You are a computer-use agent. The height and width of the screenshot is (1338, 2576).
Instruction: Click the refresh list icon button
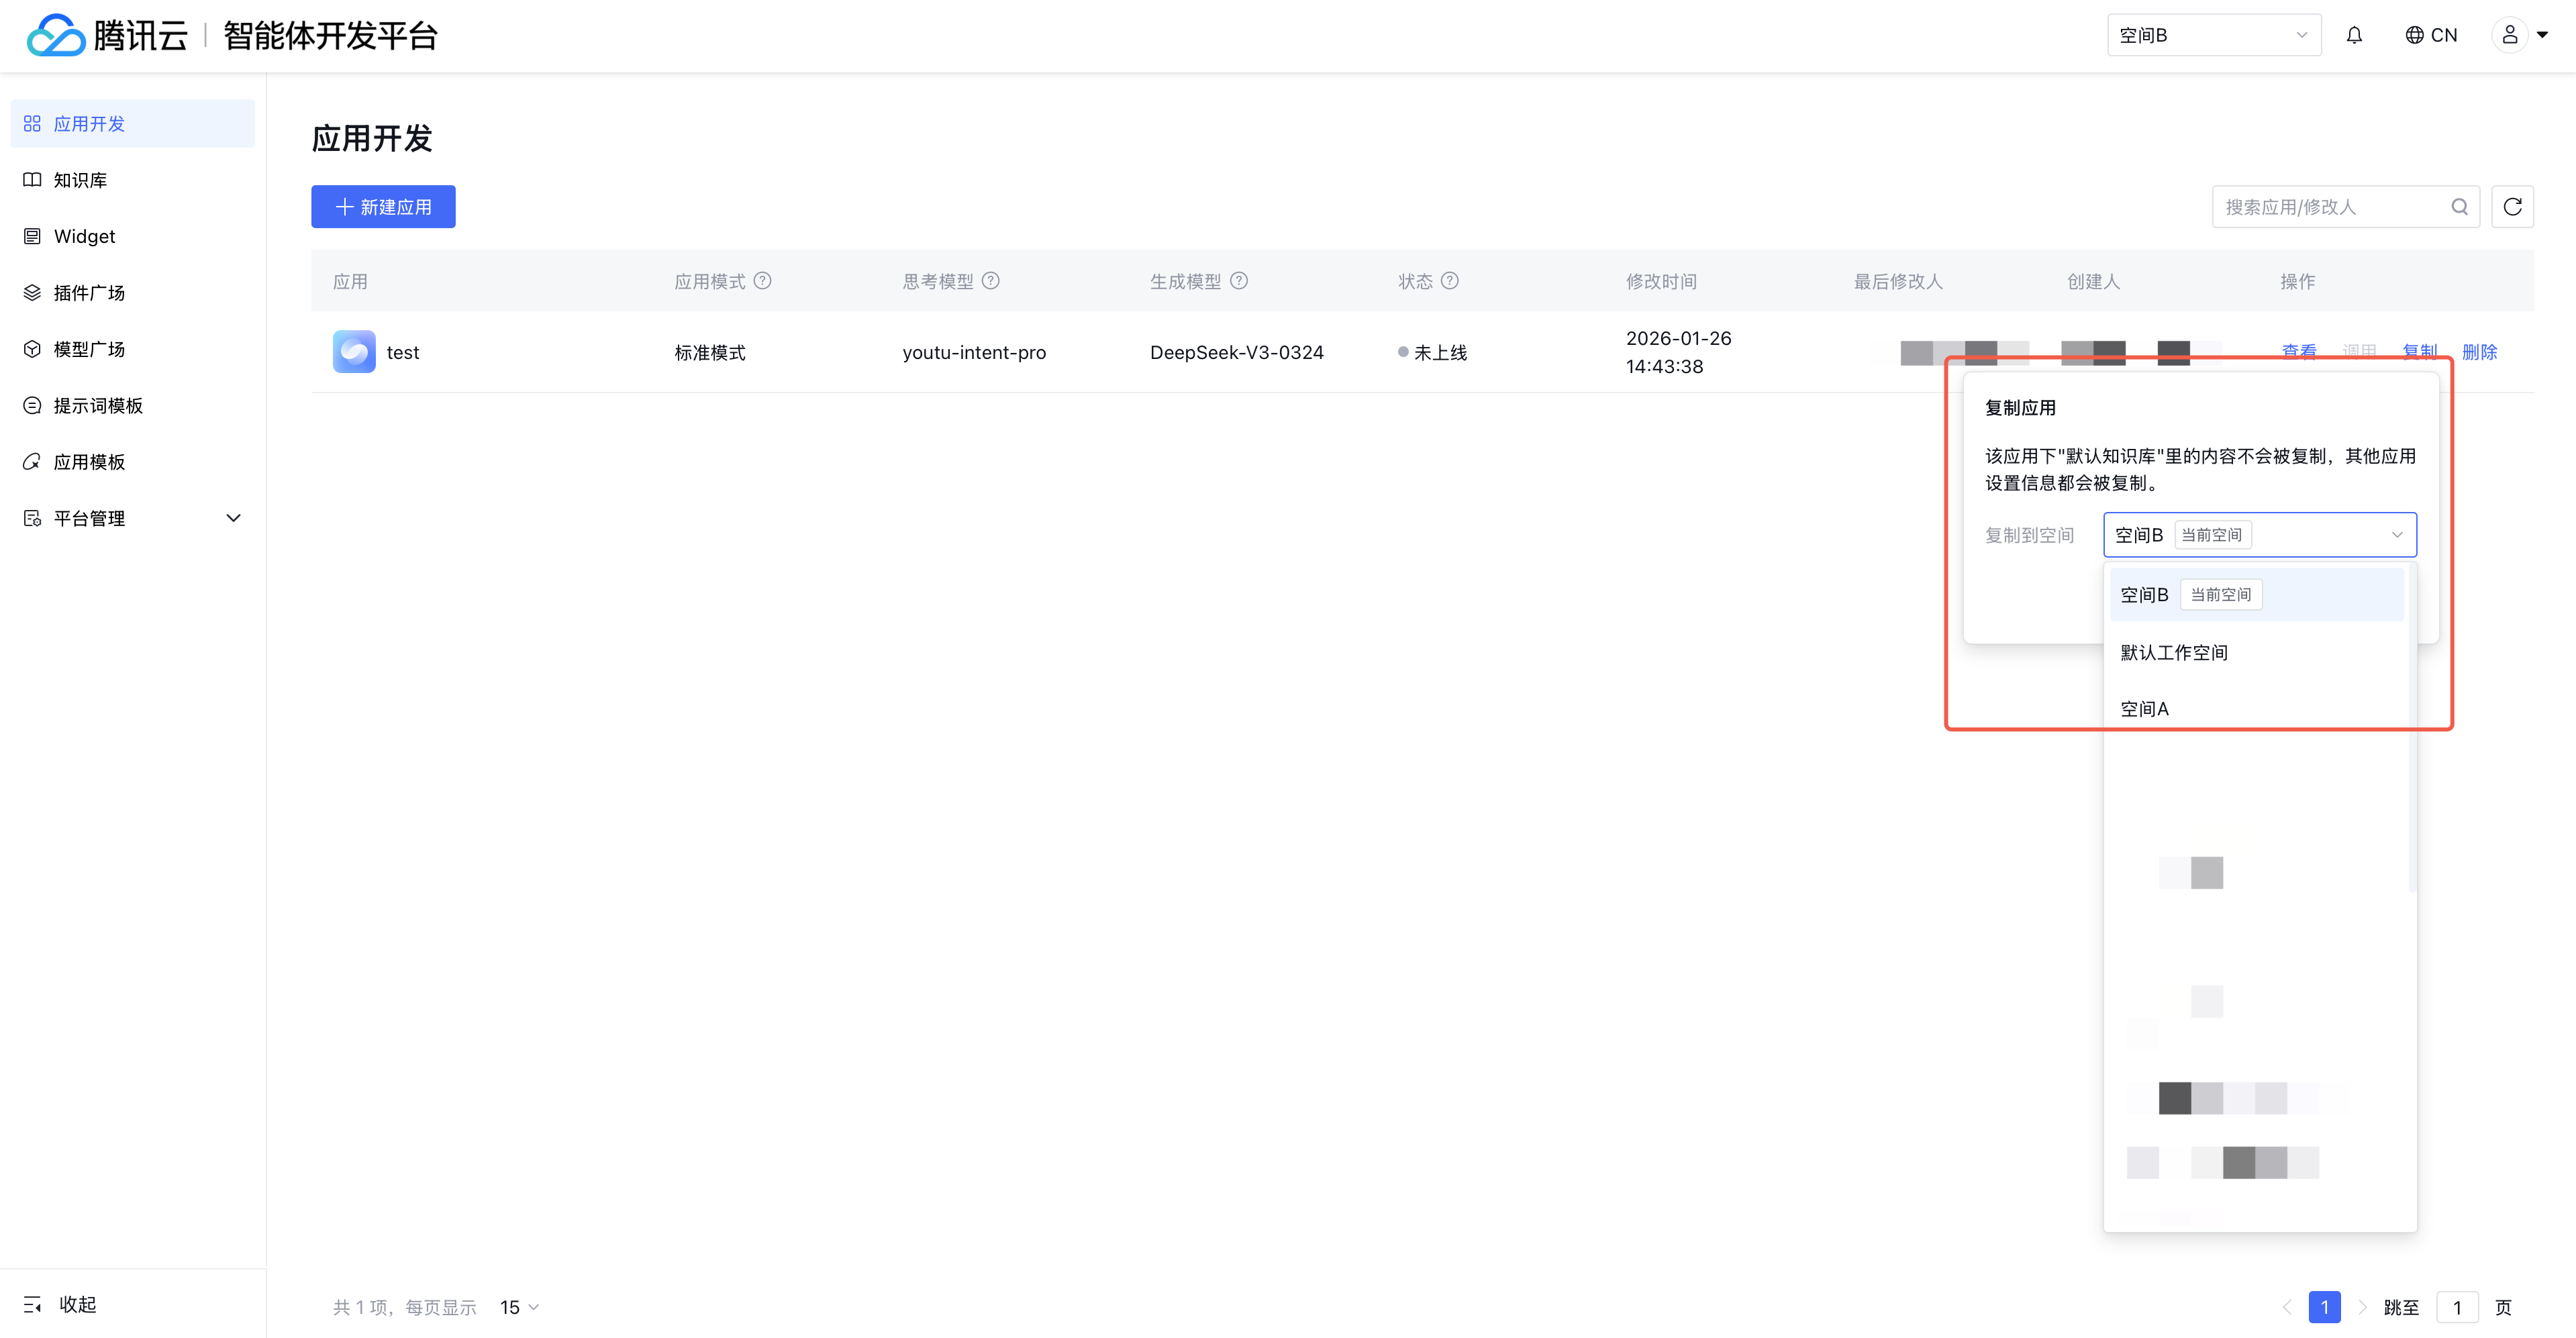2512,207
